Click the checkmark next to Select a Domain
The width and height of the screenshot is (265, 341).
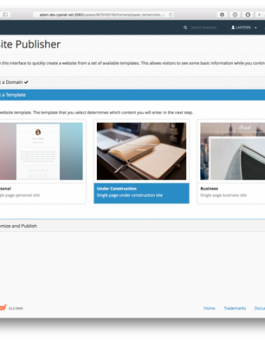26,82
